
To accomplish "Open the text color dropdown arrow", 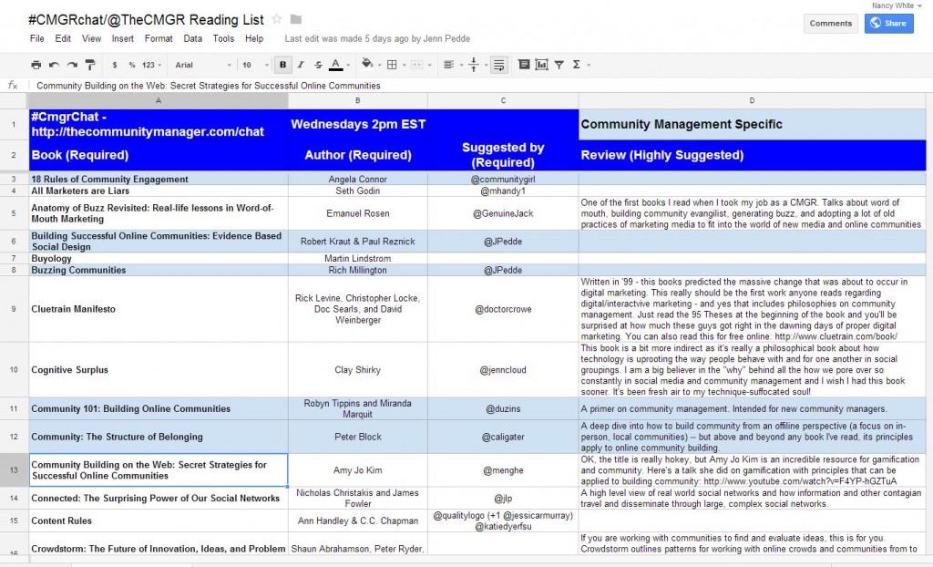I will (348, 65).
